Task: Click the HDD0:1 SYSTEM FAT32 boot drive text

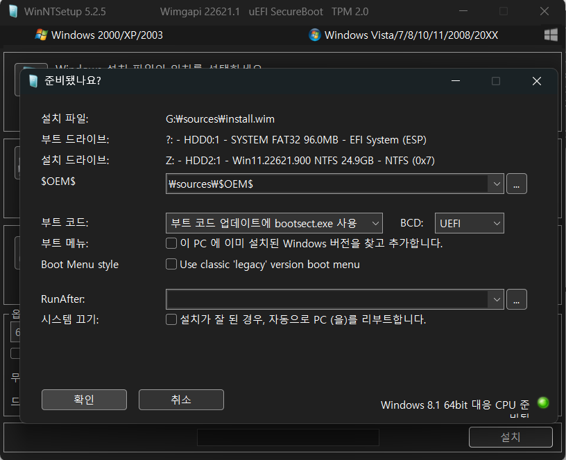Action: tap(296, 140)
